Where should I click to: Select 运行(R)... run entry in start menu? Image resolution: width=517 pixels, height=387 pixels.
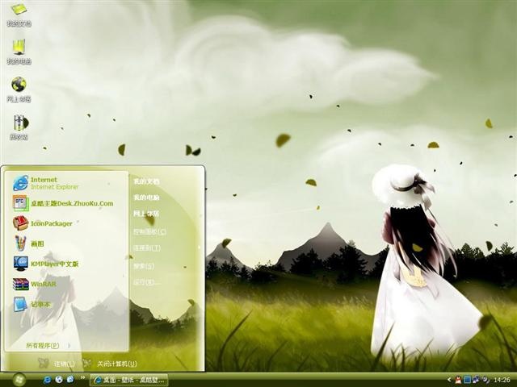pyautogui.click(x=147, y=282)
